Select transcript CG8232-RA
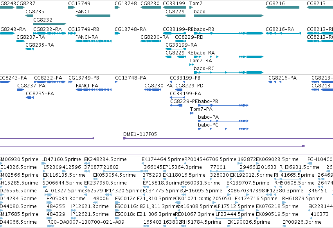 tap(48, 29)
